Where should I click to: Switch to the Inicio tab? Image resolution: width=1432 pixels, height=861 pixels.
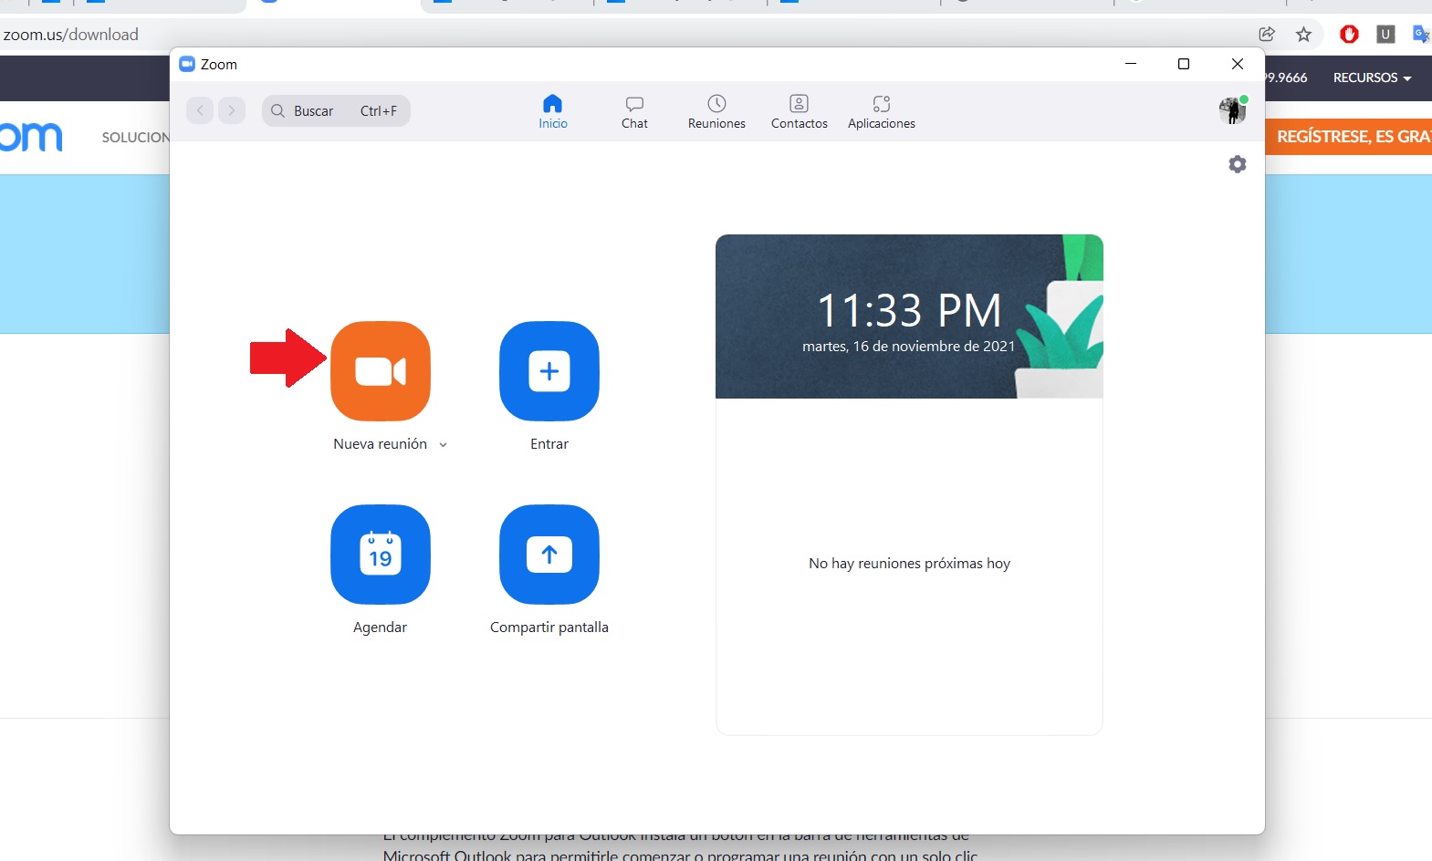[x=553, y=112]
